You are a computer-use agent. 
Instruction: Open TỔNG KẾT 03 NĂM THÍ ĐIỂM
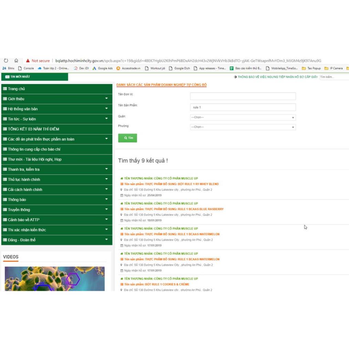33,129
